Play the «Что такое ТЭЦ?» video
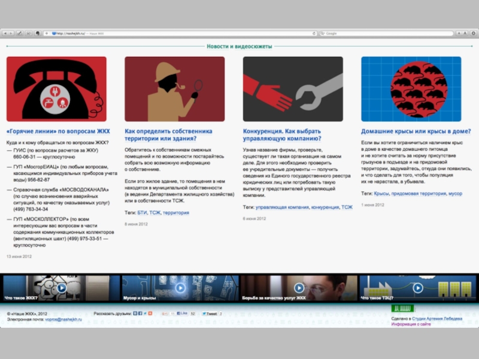The image size is (479, 359). (x=418, y=288)
